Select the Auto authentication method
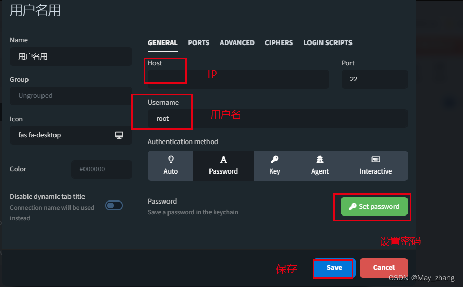Screen dimensions: 463x287 pos(171,166)
